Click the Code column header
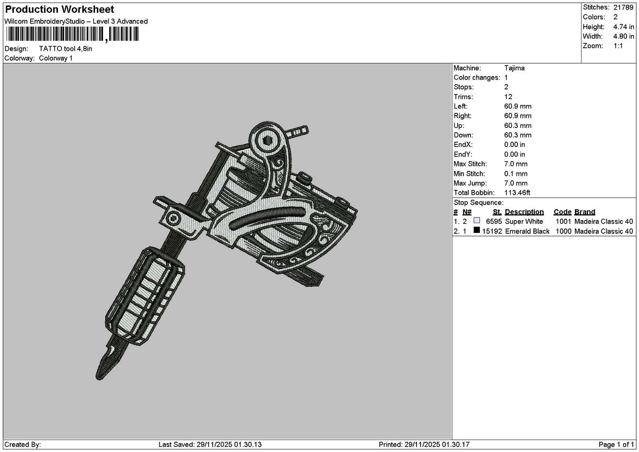The height and width of the screenshot is (452, 639). point(562,212)
